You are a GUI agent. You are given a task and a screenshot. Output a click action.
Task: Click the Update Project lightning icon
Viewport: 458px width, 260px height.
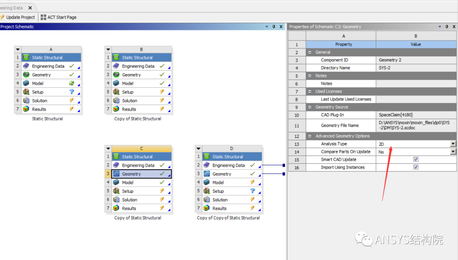point(3,17)
